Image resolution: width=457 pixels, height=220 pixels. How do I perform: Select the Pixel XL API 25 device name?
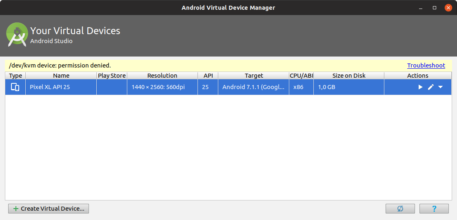click(x=50, y=87)
